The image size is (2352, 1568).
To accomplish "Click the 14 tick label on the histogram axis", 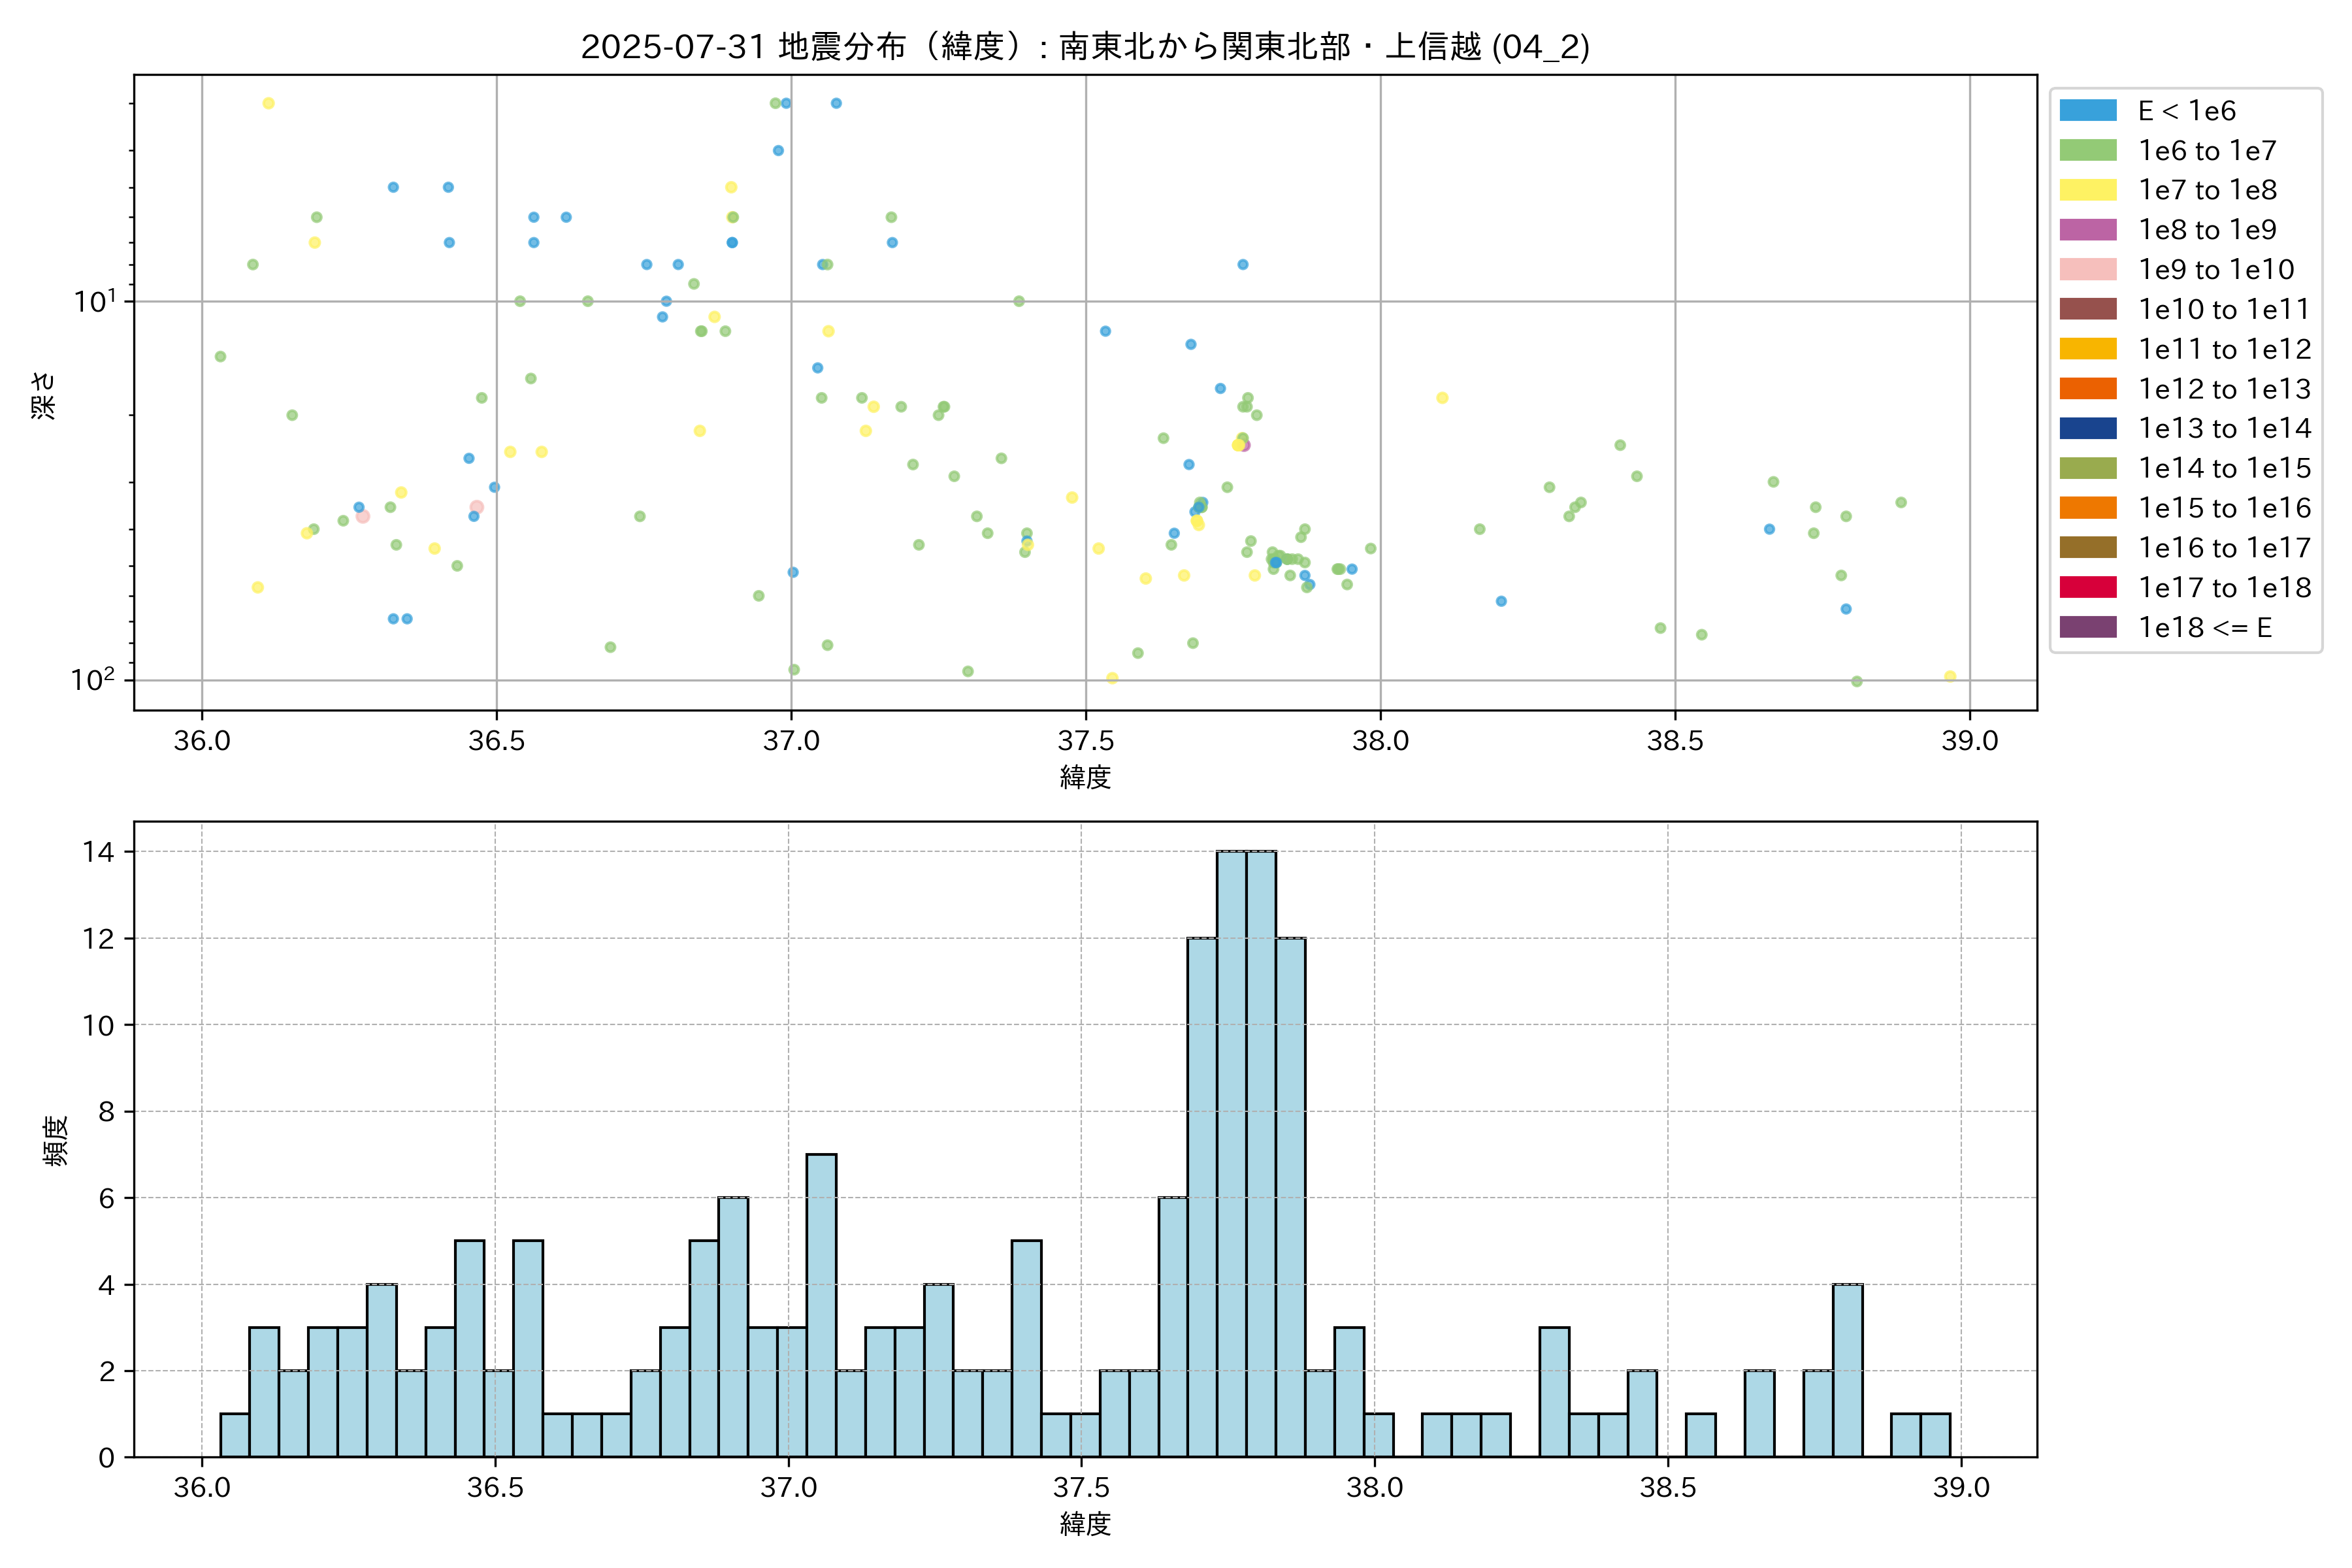I will (x=98, y=852).
